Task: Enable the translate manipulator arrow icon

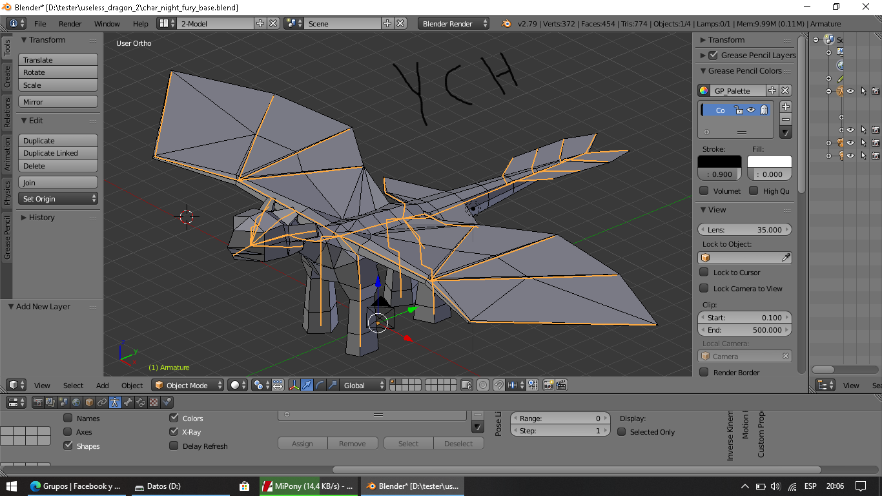Action: tap(307, 386)
